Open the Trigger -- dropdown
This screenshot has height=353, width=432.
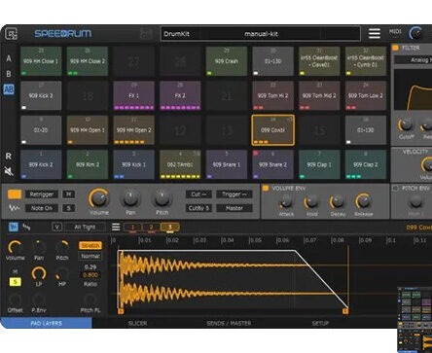click(x=234, y=194)
